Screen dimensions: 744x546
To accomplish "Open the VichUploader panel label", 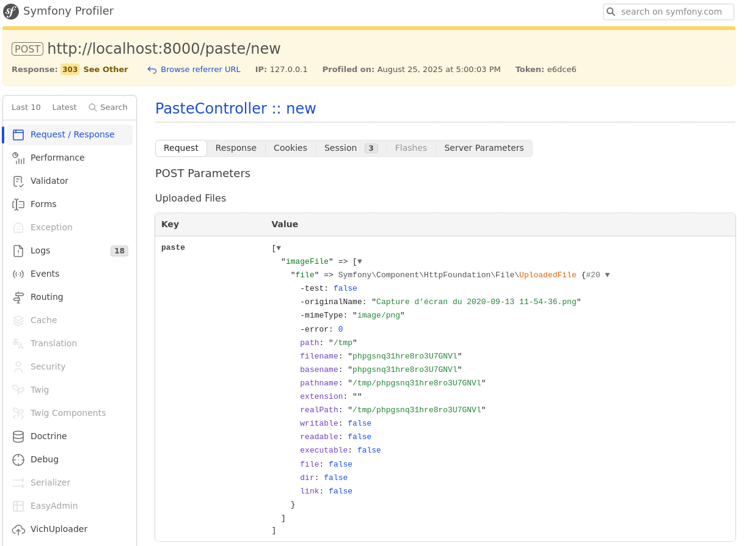I will pos(59,530).
